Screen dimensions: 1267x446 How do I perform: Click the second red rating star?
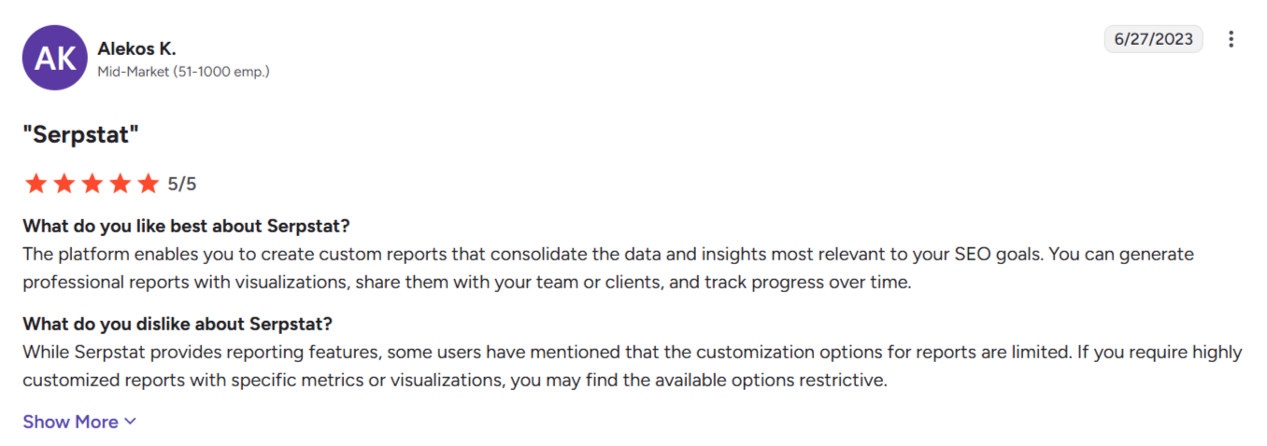(x=64, y=183)
